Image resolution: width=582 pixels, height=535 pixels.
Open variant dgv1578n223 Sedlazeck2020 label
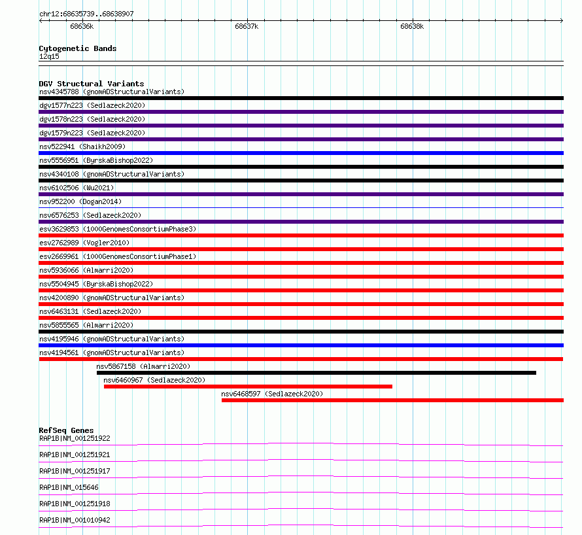click(x=92, y=119)
